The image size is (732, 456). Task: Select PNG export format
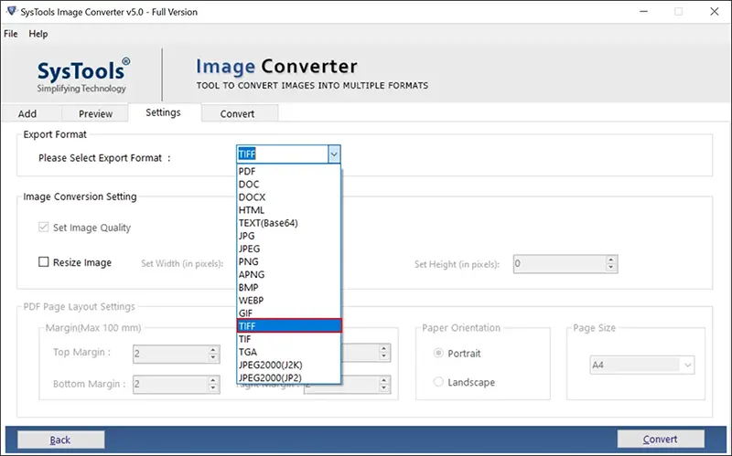click(288, 261)
